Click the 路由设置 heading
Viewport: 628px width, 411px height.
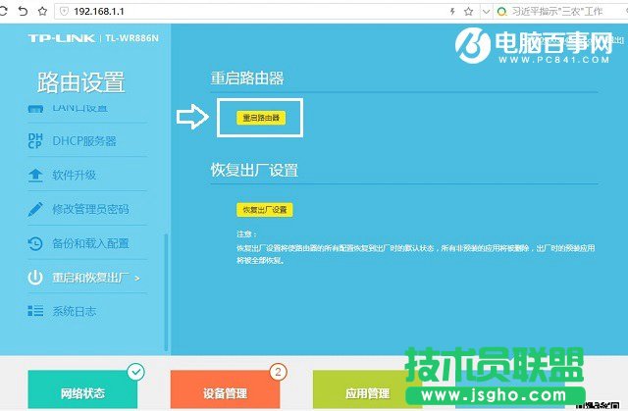(80, 82)
